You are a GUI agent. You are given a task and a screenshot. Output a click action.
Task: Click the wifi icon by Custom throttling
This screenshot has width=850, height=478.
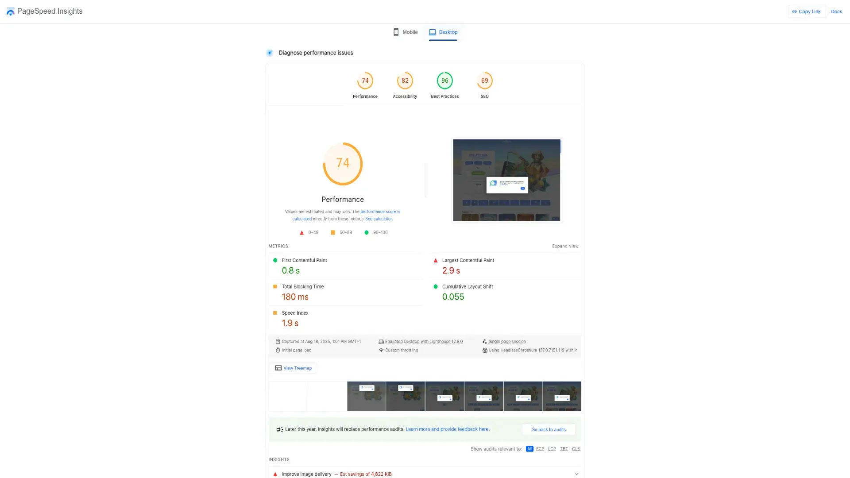point(381,350)
